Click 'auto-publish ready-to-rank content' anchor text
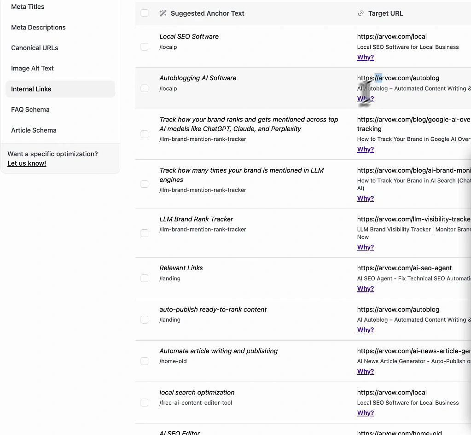 pos(213,309)
